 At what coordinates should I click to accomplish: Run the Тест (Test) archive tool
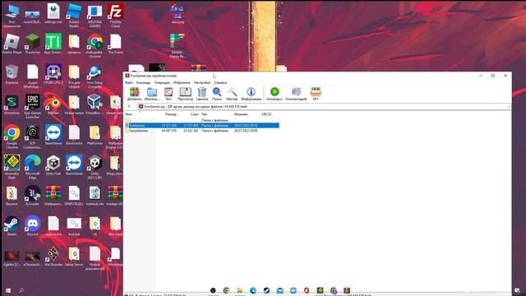pos(168,94)
